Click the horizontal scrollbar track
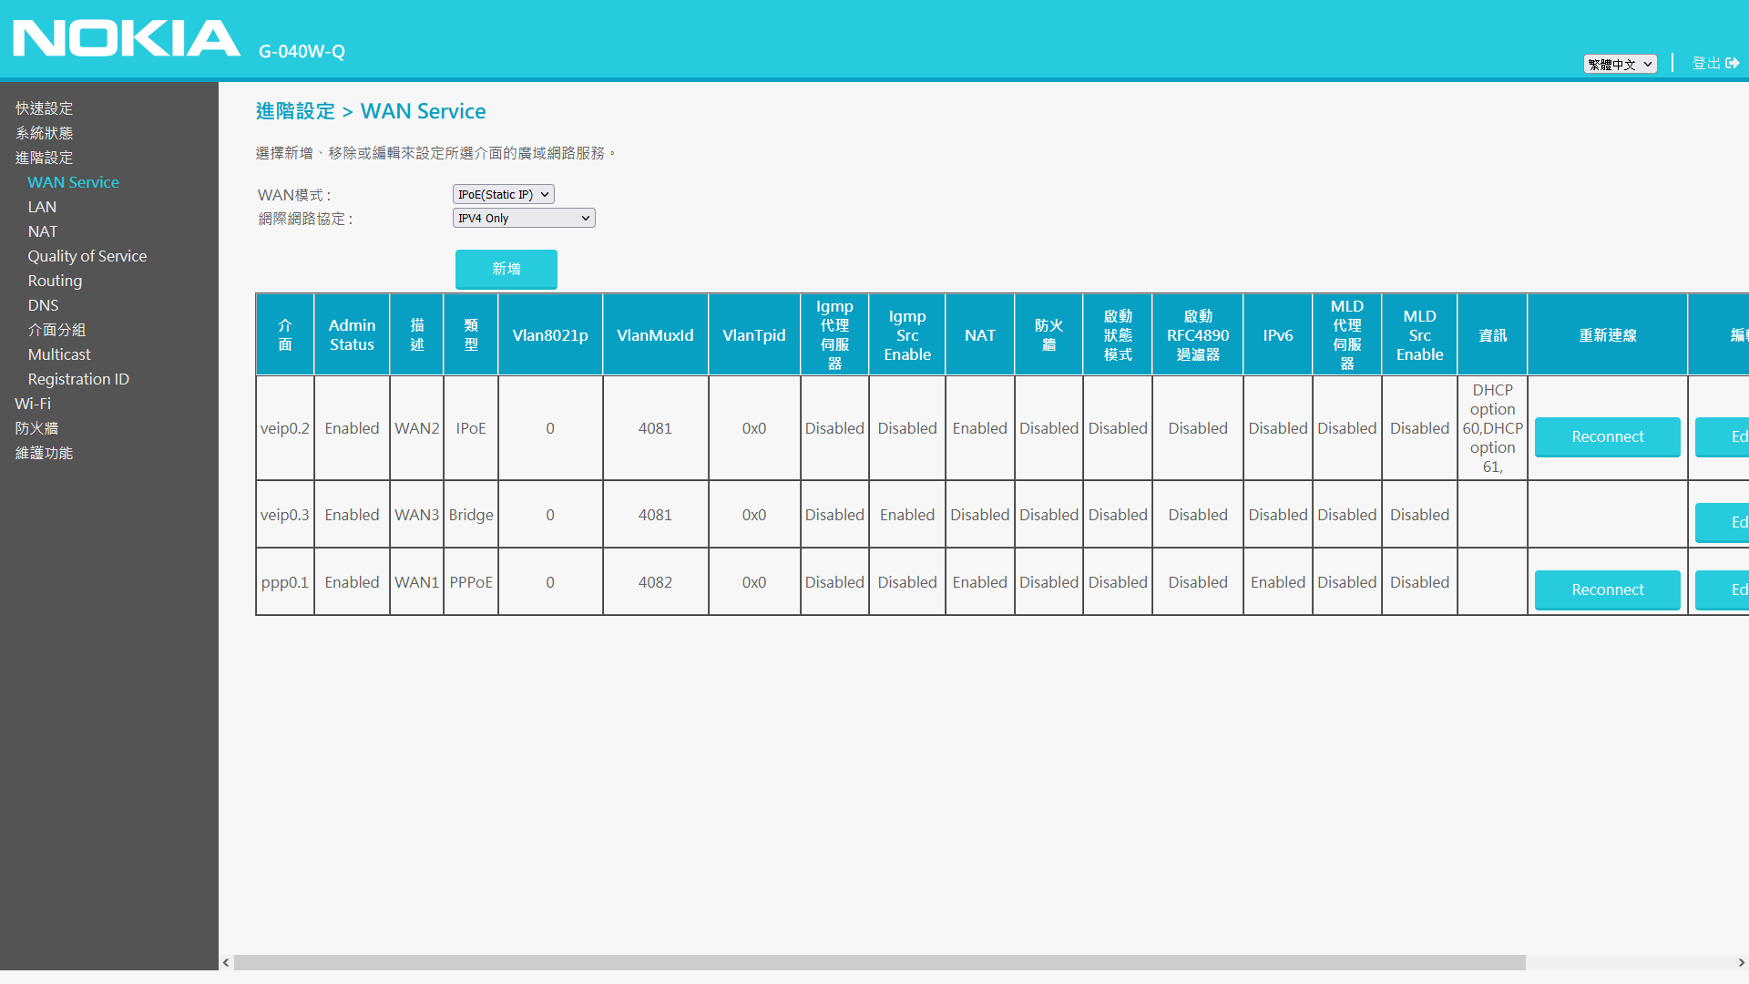Screen dimensions: 1749x984 (x=1631, y=962)
